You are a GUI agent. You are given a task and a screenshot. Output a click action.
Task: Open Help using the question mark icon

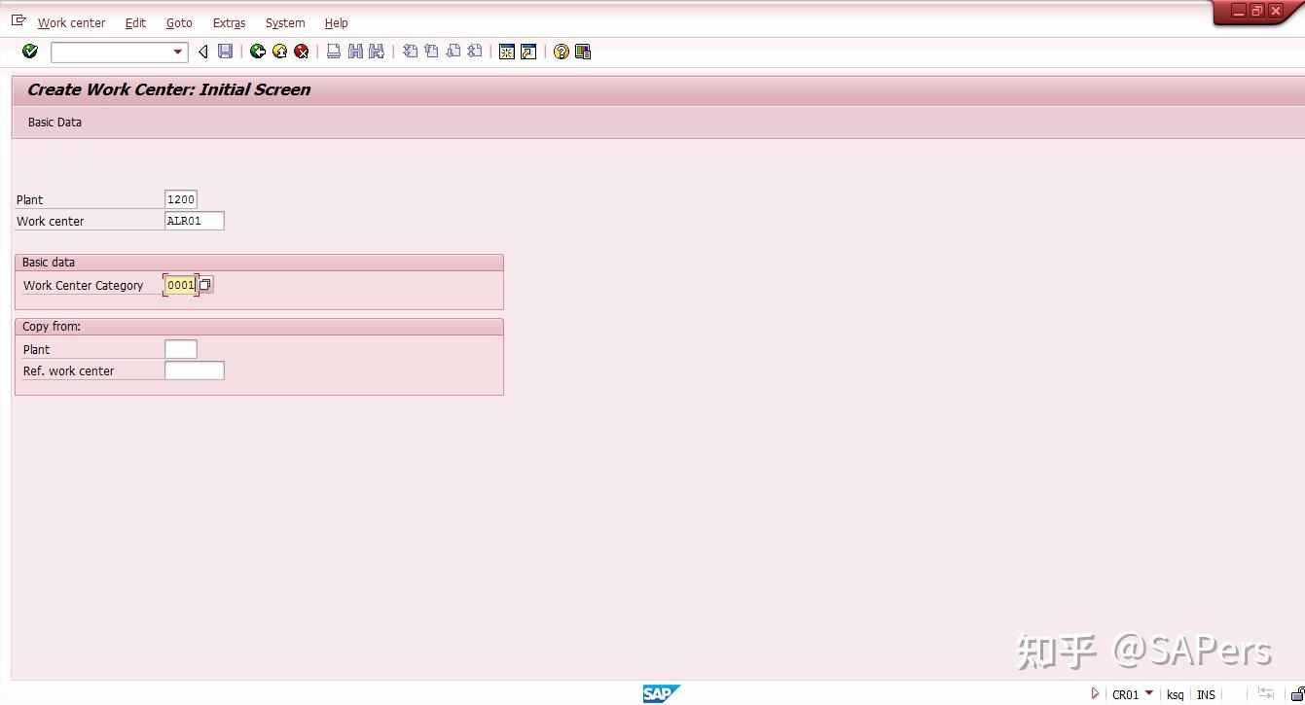[561, 52]
